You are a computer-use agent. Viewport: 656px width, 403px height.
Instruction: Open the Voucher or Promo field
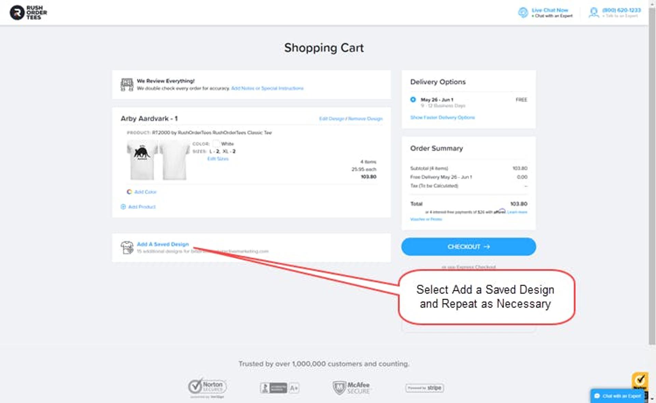pyautogui.click(x=426, y=219)
